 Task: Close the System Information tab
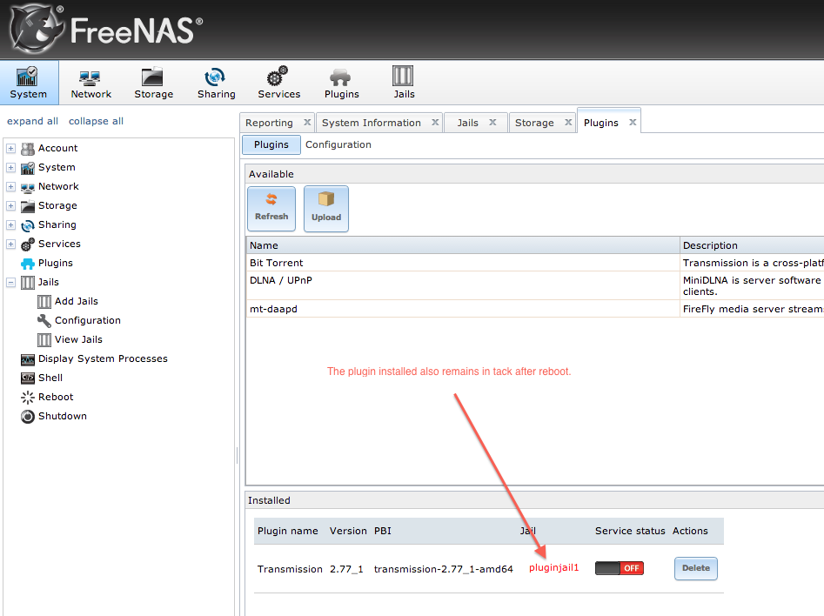pos(435,123)
